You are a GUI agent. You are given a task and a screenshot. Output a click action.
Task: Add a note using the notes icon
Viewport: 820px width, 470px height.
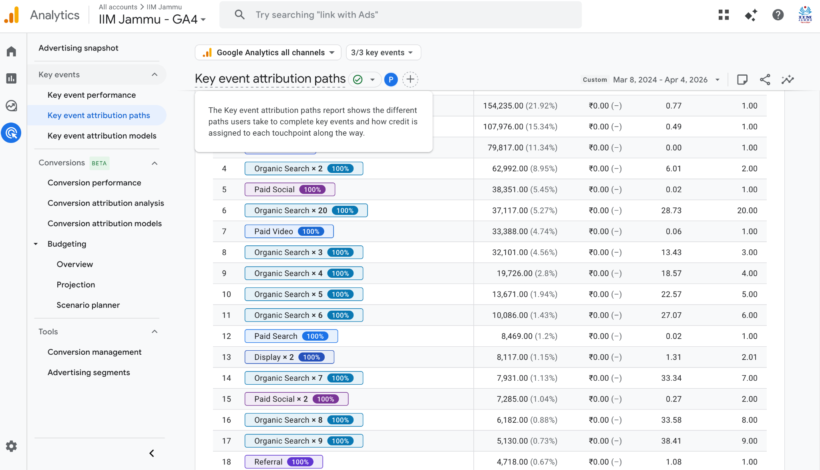pyautogui.click(x=742, y=79)
